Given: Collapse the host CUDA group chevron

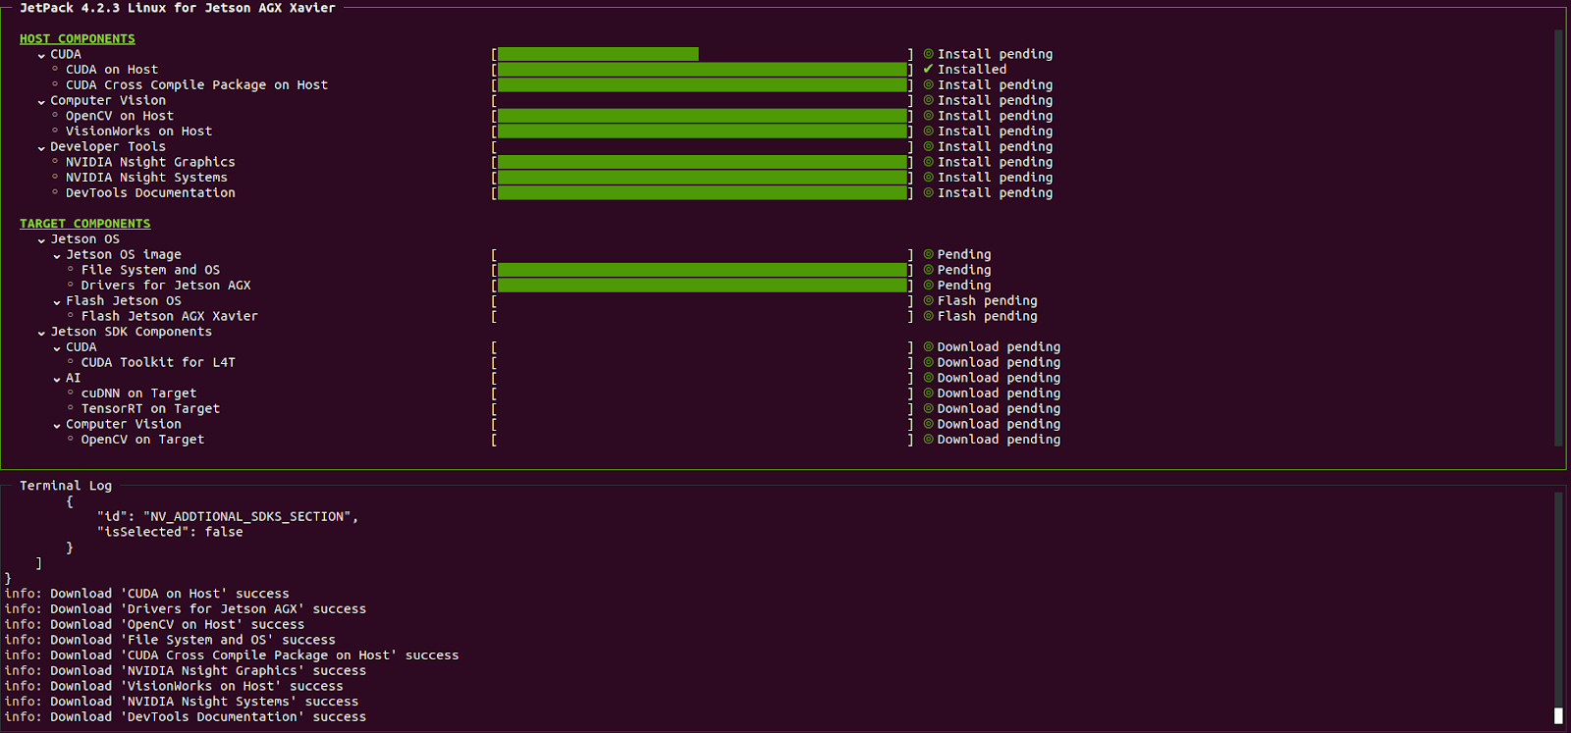Looking at the screenshot, I should tap(41, 55).
